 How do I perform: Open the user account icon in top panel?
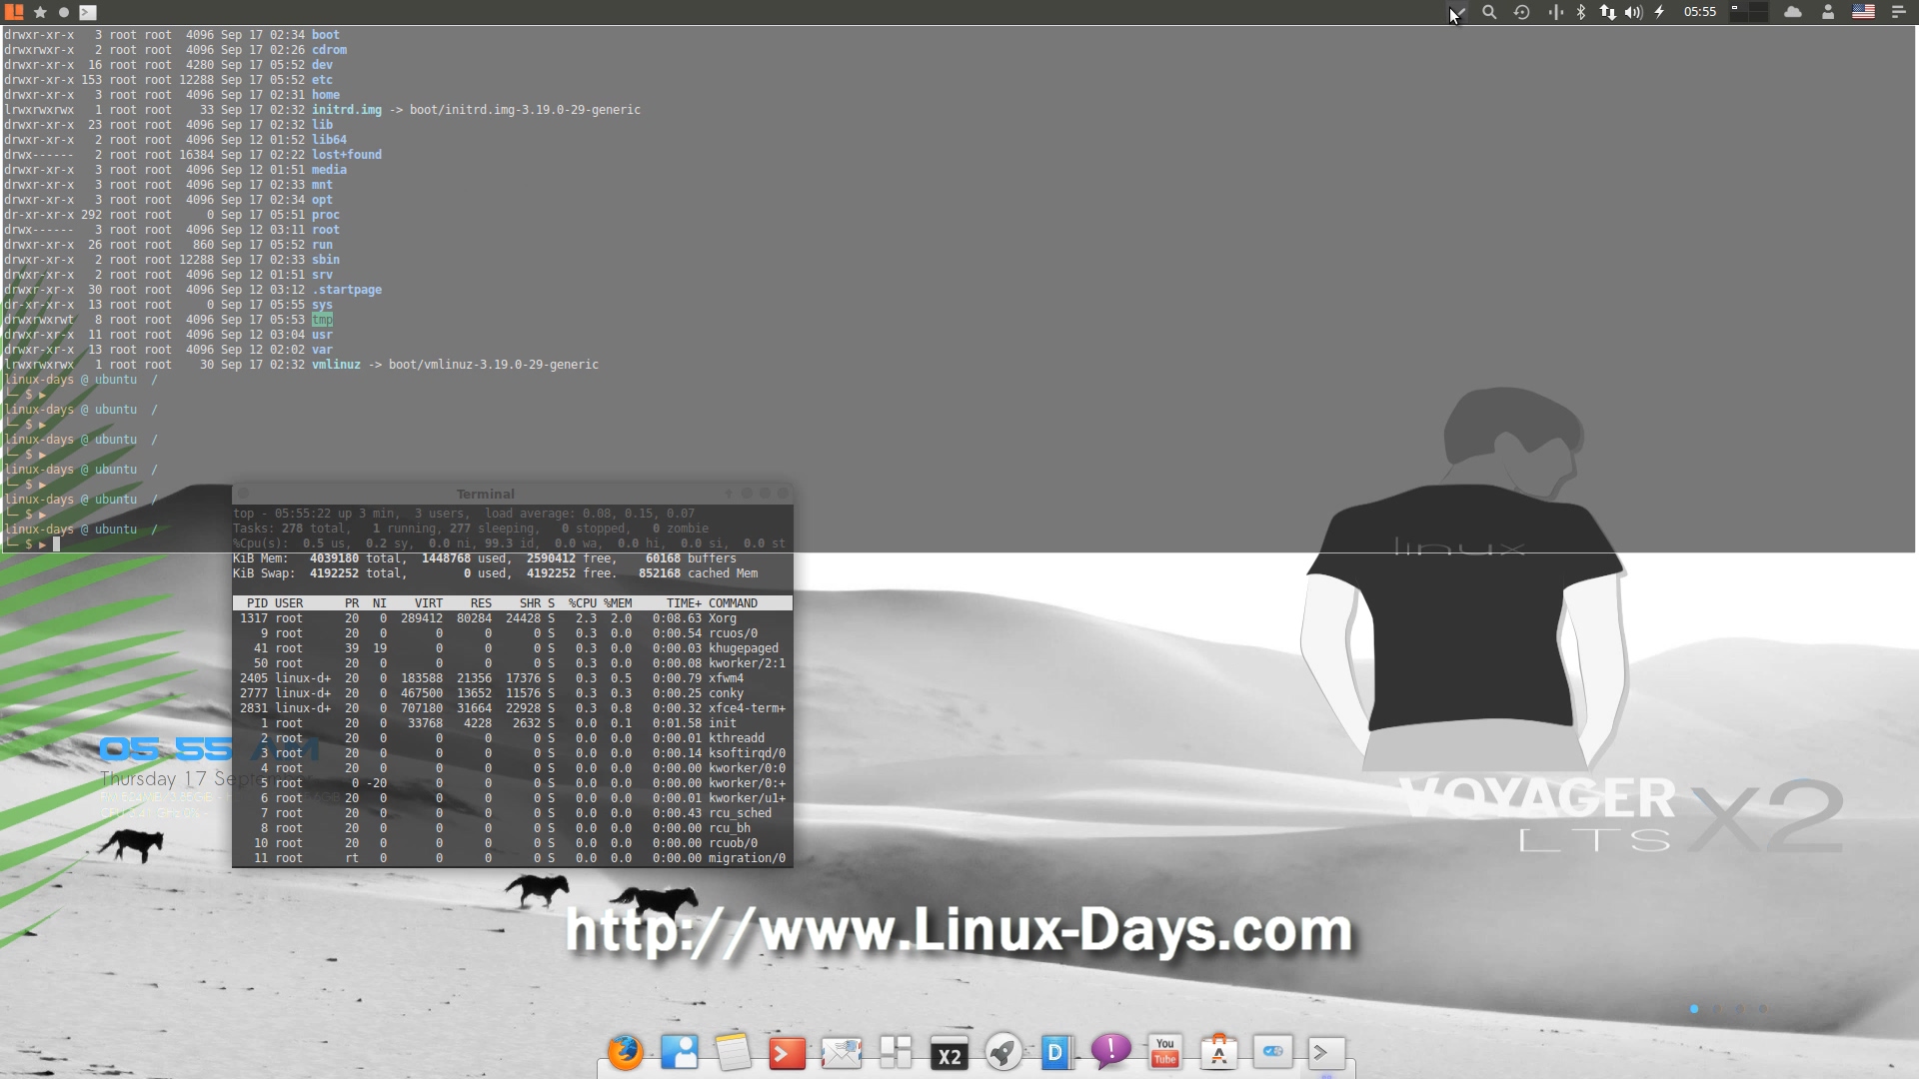(x=1828, y=12)
